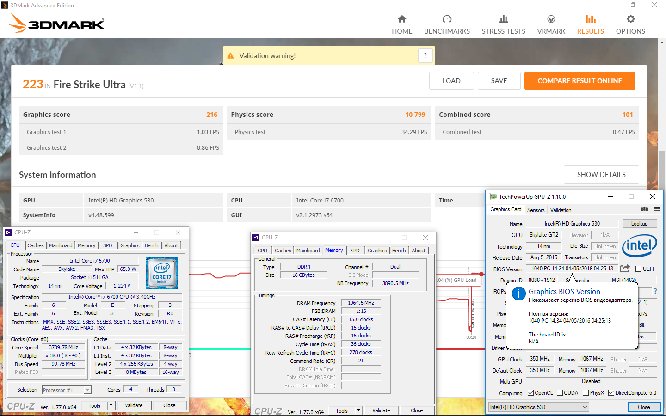The image size is (666, 416).
Task: Click the title icon of the CPU-Z processor window
Action: tap(8, 232)
